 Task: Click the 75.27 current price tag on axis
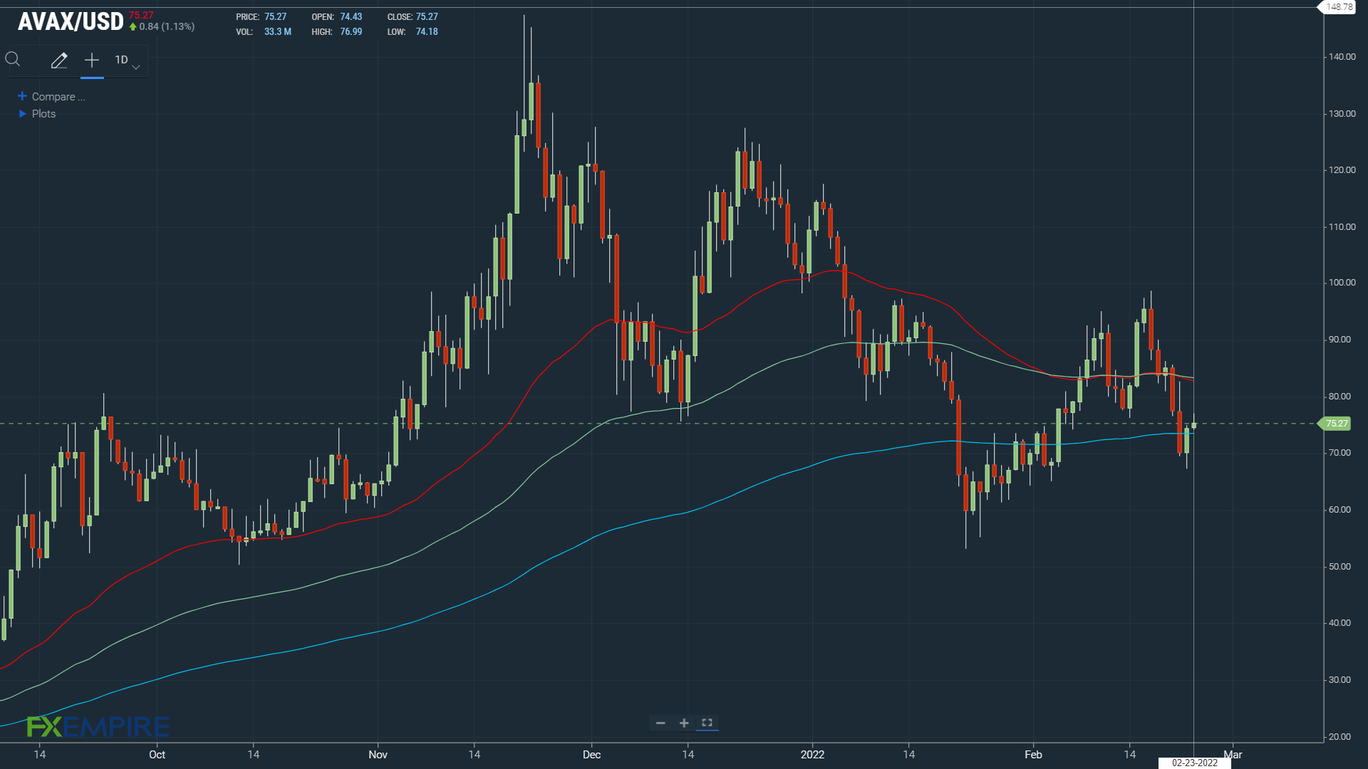[x=1336, y=424]
